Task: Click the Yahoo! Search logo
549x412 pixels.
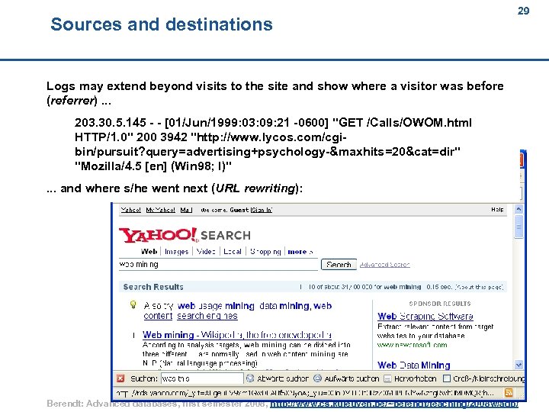Action: click(185, 235)
